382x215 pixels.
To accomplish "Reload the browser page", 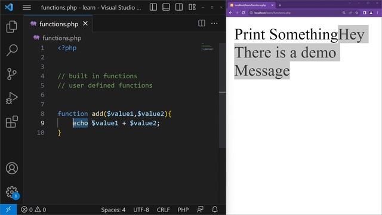I will tap(243, 13).
